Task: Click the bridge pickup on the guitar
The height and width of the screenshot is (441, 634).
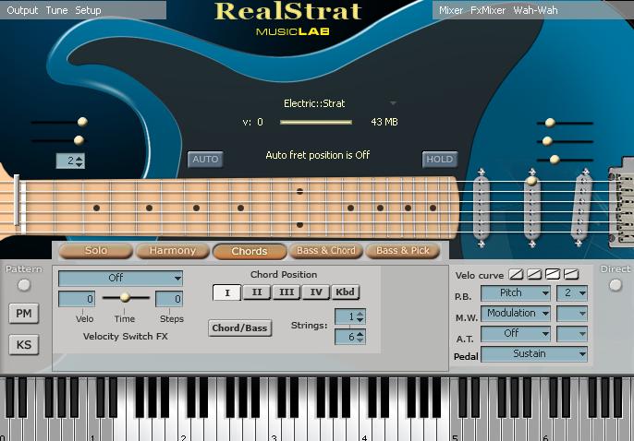Action: pyautogui.click(x=581, y=208)
